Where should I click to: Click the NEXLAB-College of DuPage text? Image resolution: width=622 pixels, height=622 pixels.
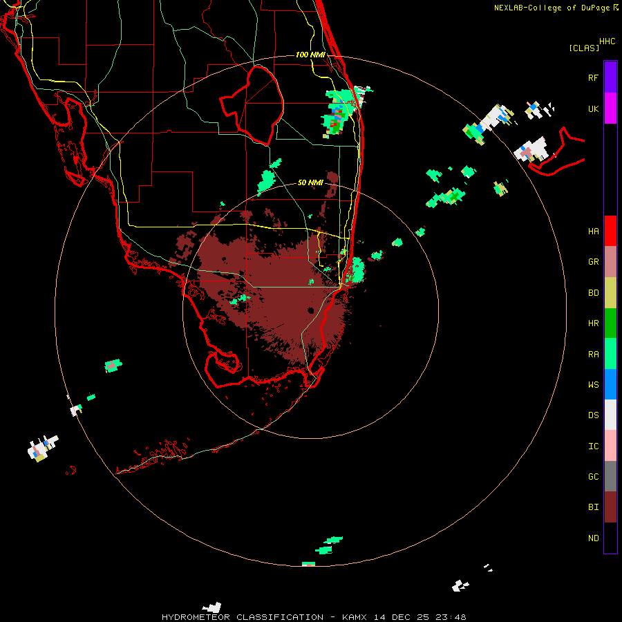click(552, 8)
